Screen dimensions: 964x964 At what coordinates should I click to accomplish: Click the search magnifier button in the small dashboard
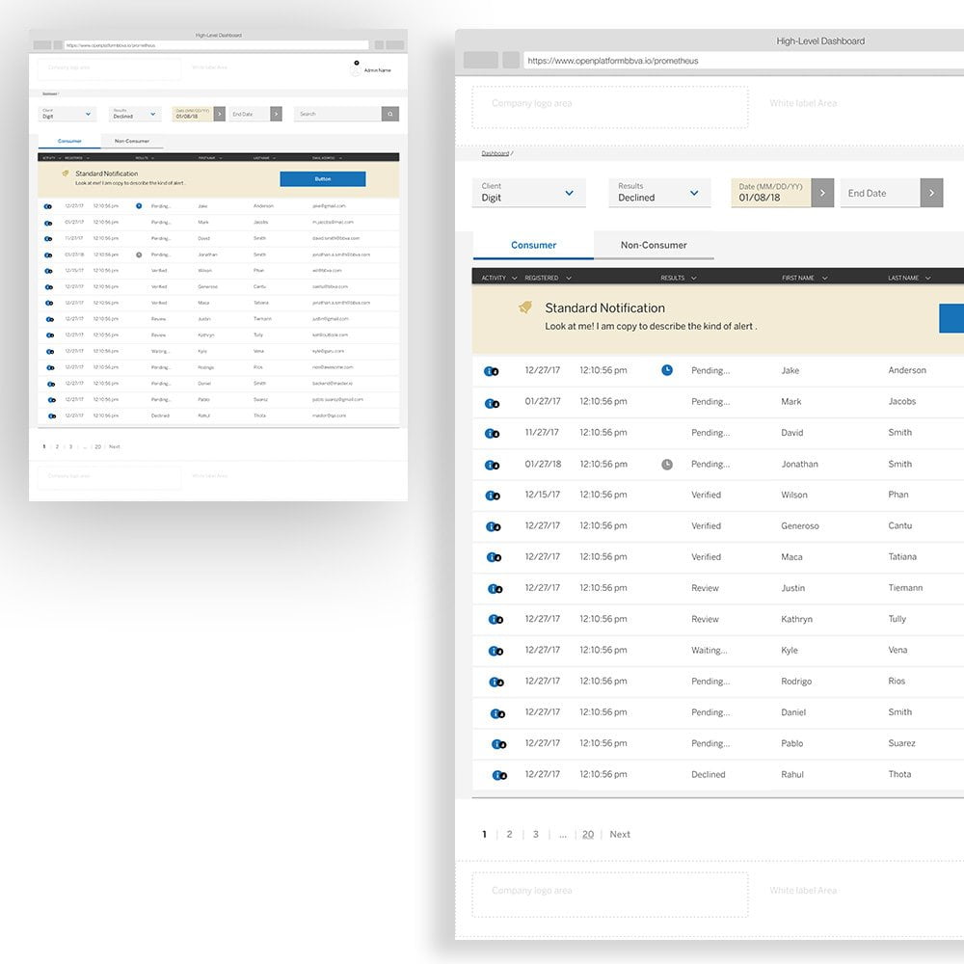[390, 114]
